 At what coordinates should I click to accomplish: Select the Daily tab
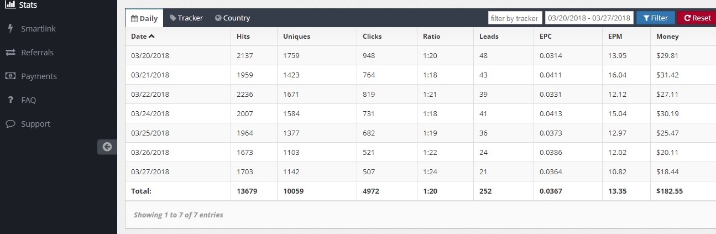tap(144, 18)
